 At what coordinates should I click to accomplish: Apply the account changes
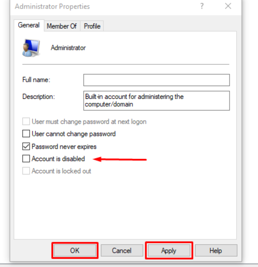pyautogui.click(x=169, y=251)
